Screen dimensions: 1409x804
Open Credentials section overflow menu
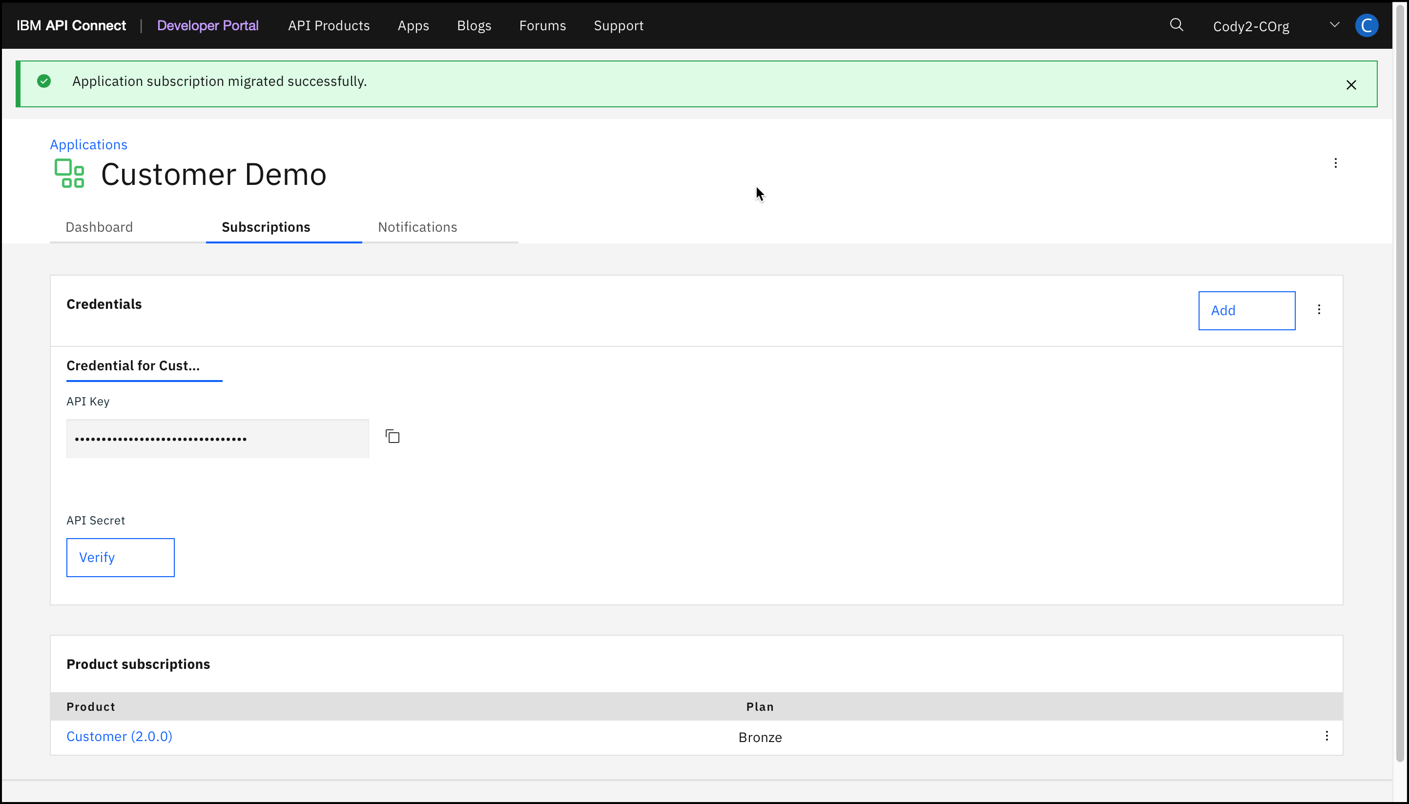point(1319,310)
